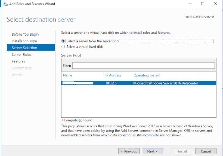Sort by the Operating System column
The image size is (223, 156).
[x=147, y=75]
